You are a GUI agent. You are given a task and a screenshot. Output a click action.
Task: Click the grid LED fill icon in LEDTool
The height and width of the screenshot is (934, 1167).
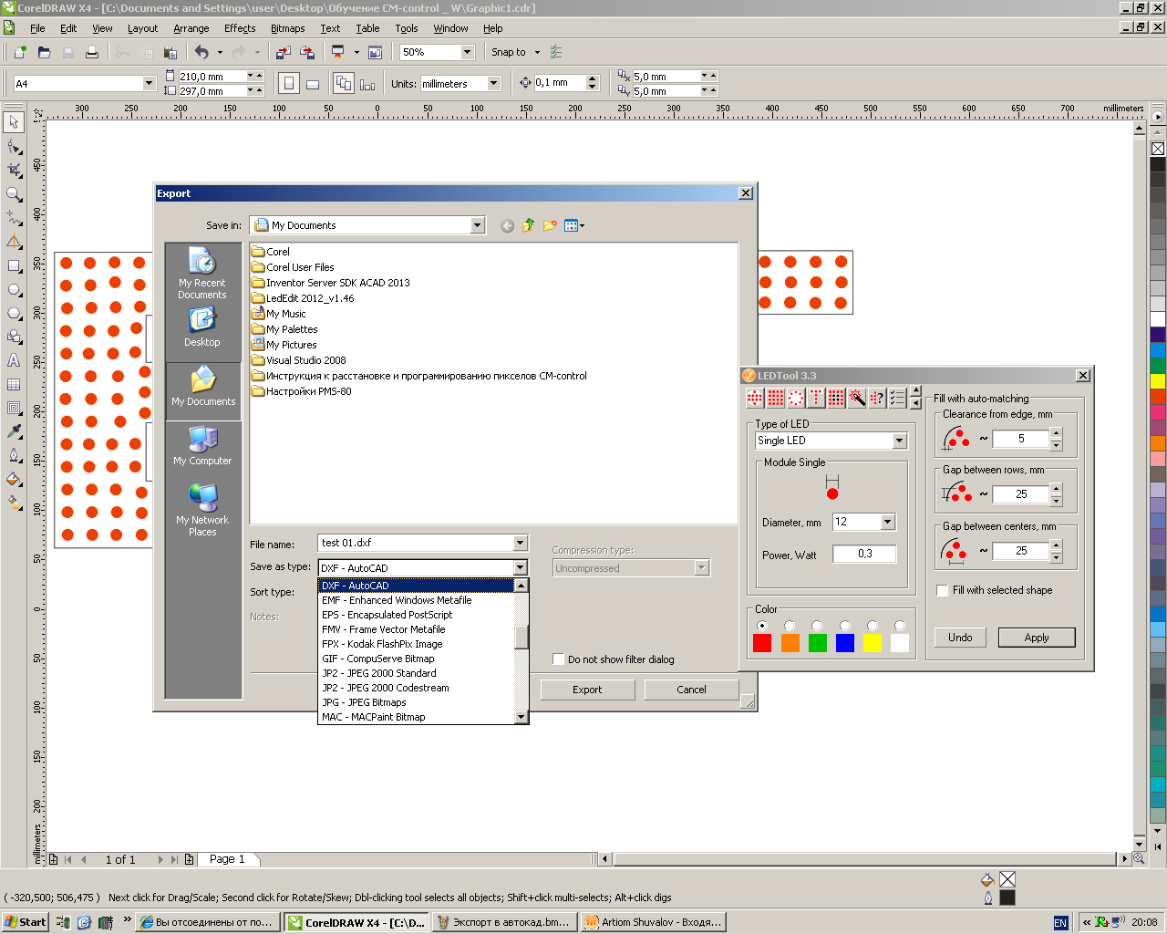click(x=775, y=398)
